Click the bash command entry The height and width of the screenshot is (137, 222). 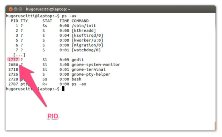pos(76,79)
